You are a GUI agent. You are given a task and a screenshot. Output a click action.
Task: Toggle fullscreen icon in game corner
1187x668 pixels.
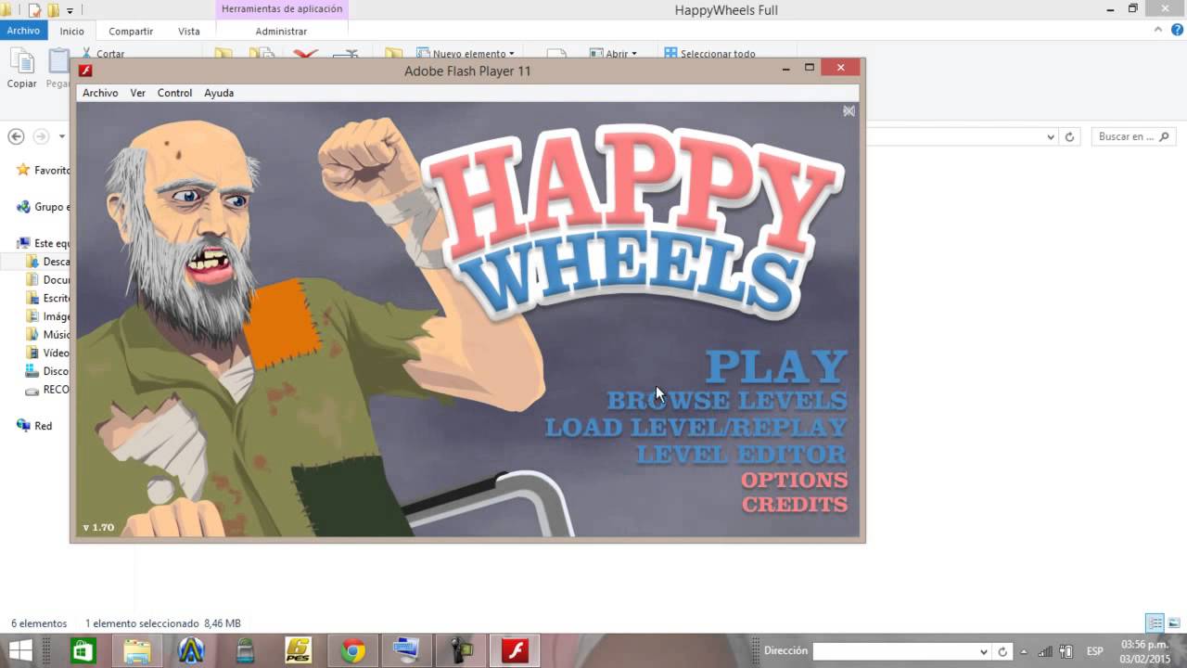pos(849,111)
